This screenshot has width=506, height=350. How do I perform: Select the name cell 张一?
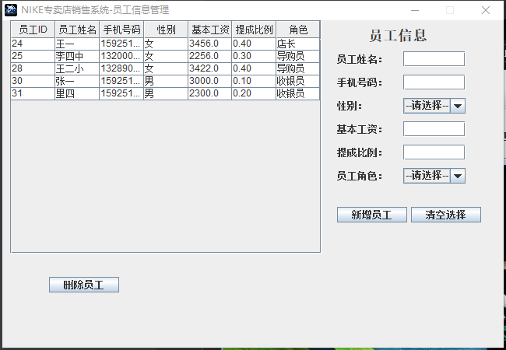(x=77, y=81)
